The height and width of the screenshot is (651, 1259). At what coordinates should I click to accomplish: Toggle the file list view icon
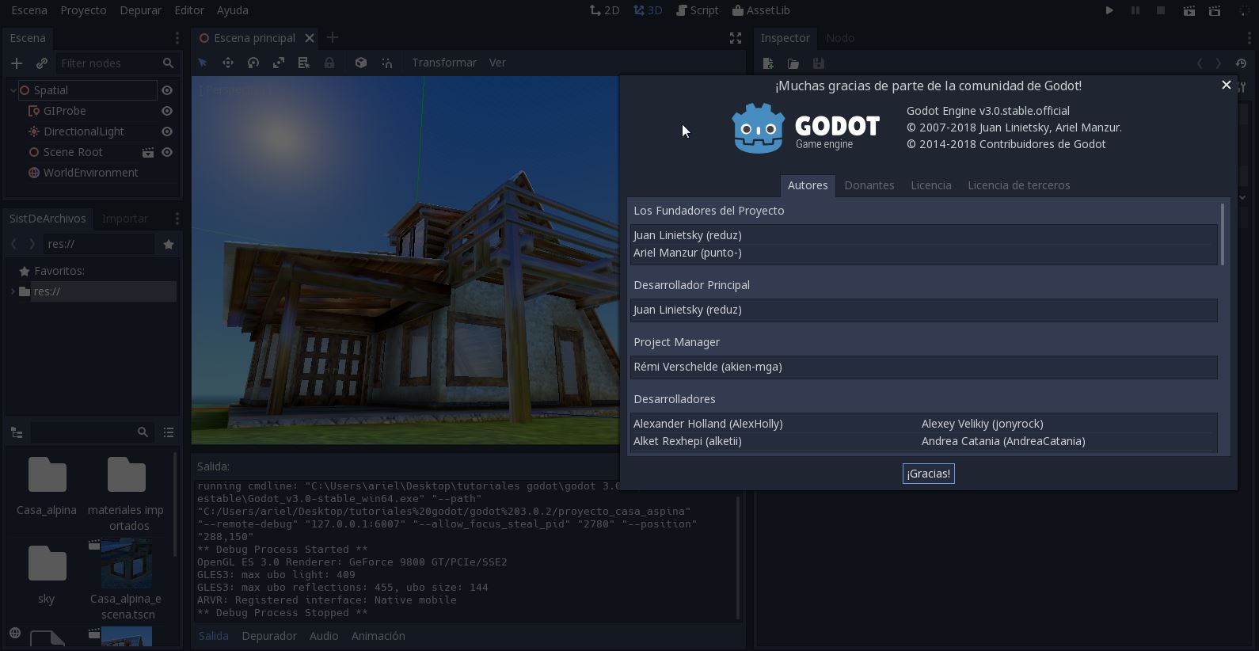(169, 432)
